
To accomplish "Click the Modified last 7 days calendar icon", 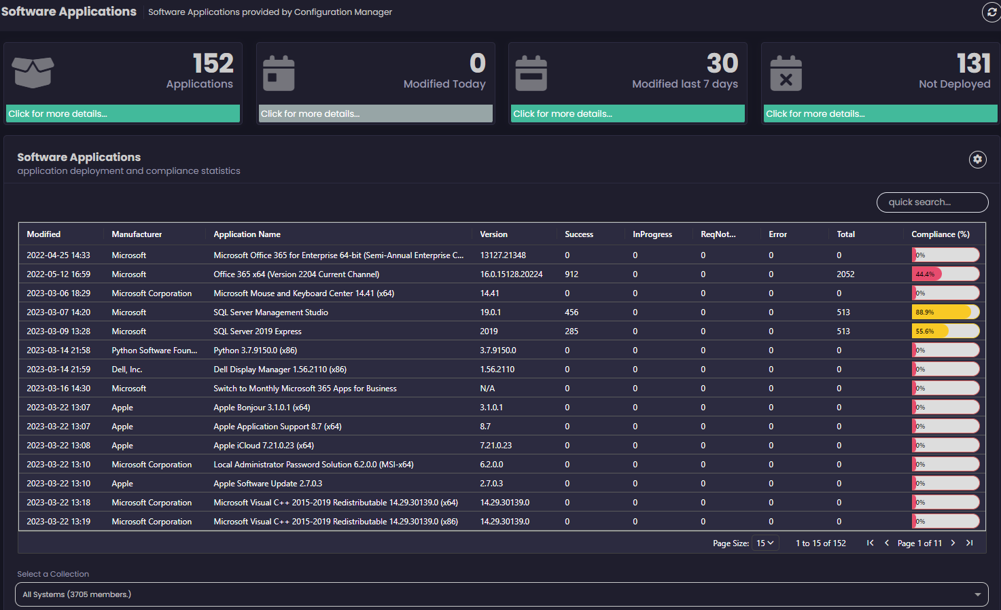I will click(531, 73).
